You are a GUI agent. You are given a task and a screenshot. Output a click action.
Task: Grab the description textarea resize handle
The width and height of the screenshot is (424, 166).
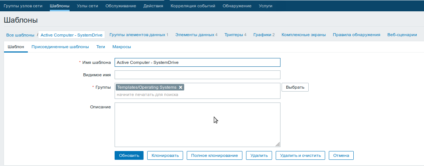tap(278, 144)
